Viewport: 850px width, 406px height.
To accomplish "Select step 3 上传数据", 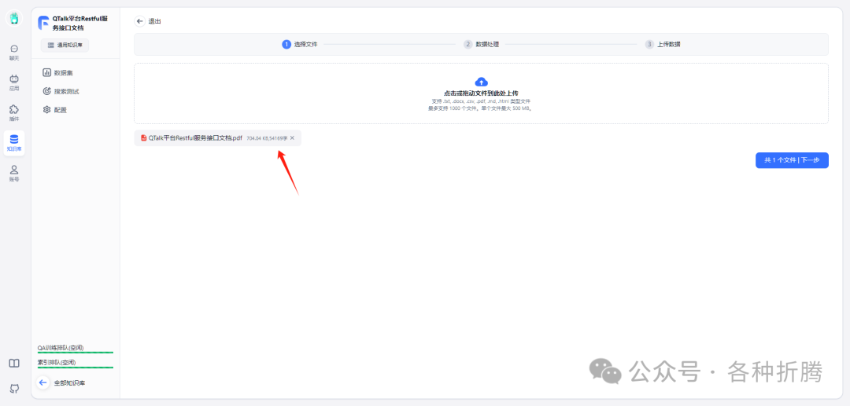I will (x=663, y=44).
